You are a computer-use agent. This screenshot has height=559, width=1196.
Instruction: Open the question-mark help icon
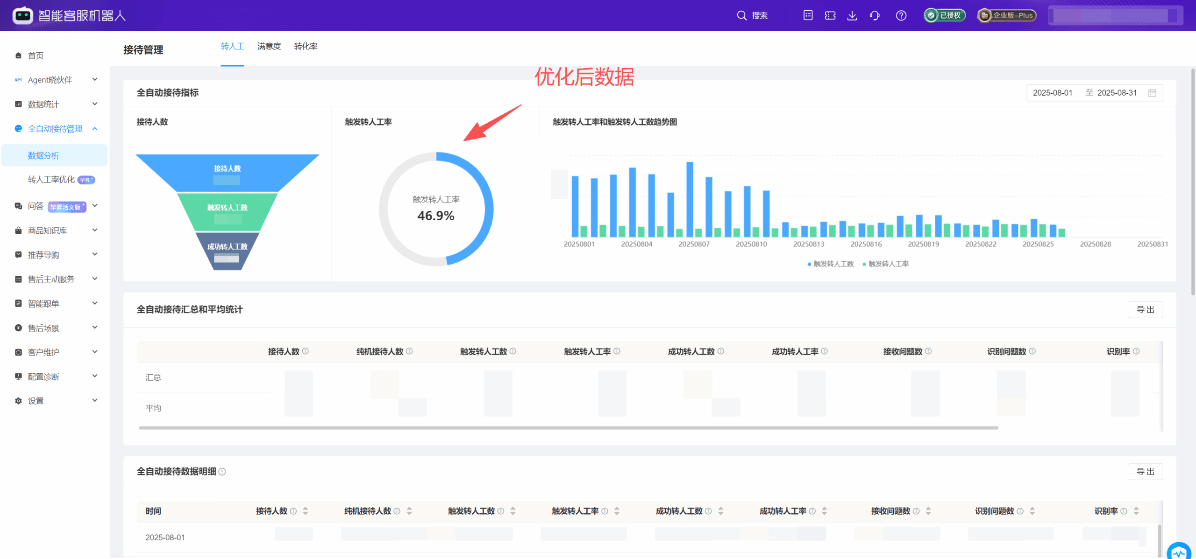901,15
